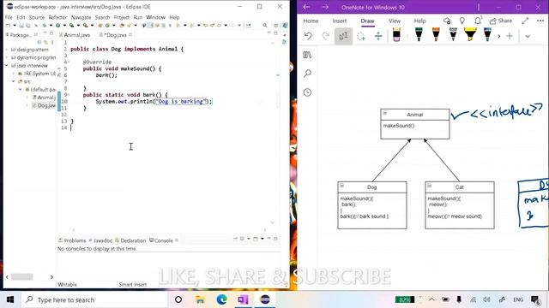
Task: Add a new pen with plus button
Action: tap(510, 36)
